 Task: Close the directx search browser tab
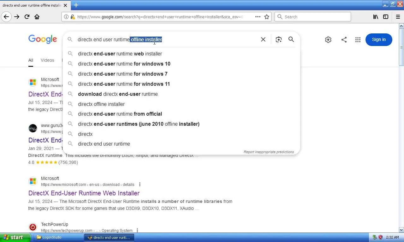click(65, 5)
